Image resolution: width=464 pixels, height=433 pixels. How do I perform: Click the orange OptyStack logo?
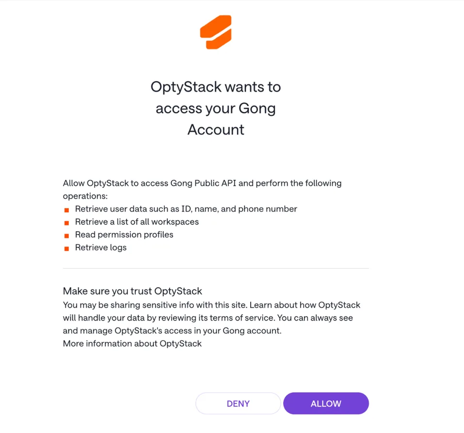(x=216, y=32)
